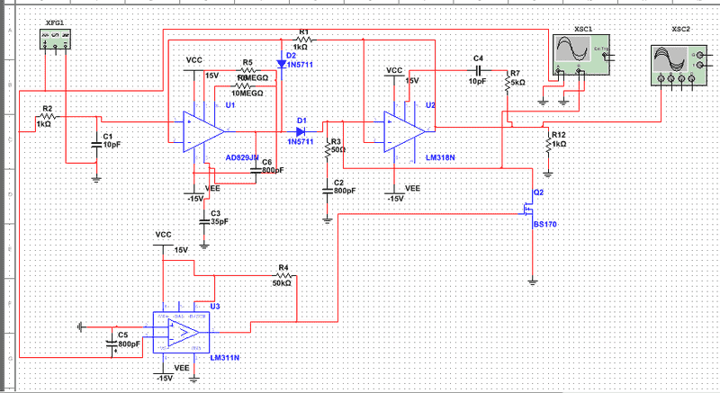Select diode D2 1N5711
Image resolution: width=720 pixels, height=393 pixels.
click(282, 64)
